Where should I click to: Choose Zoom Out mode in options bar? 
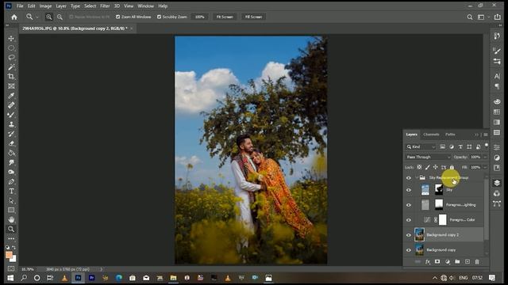click(60, 17)
